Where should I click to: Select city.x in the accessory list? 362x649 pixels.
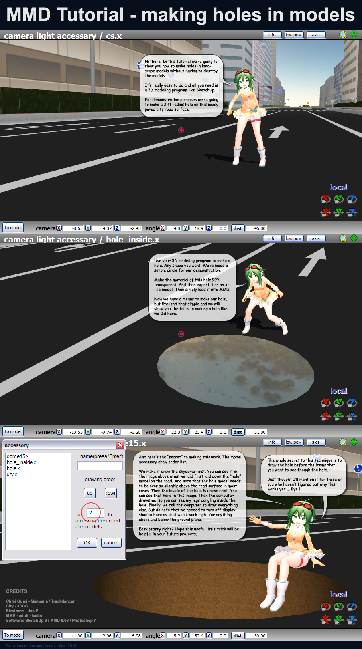click(x=12, y=474)
